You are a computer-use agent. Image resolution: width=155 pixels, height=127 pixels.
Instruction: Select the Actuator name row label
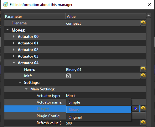(49, 102)
